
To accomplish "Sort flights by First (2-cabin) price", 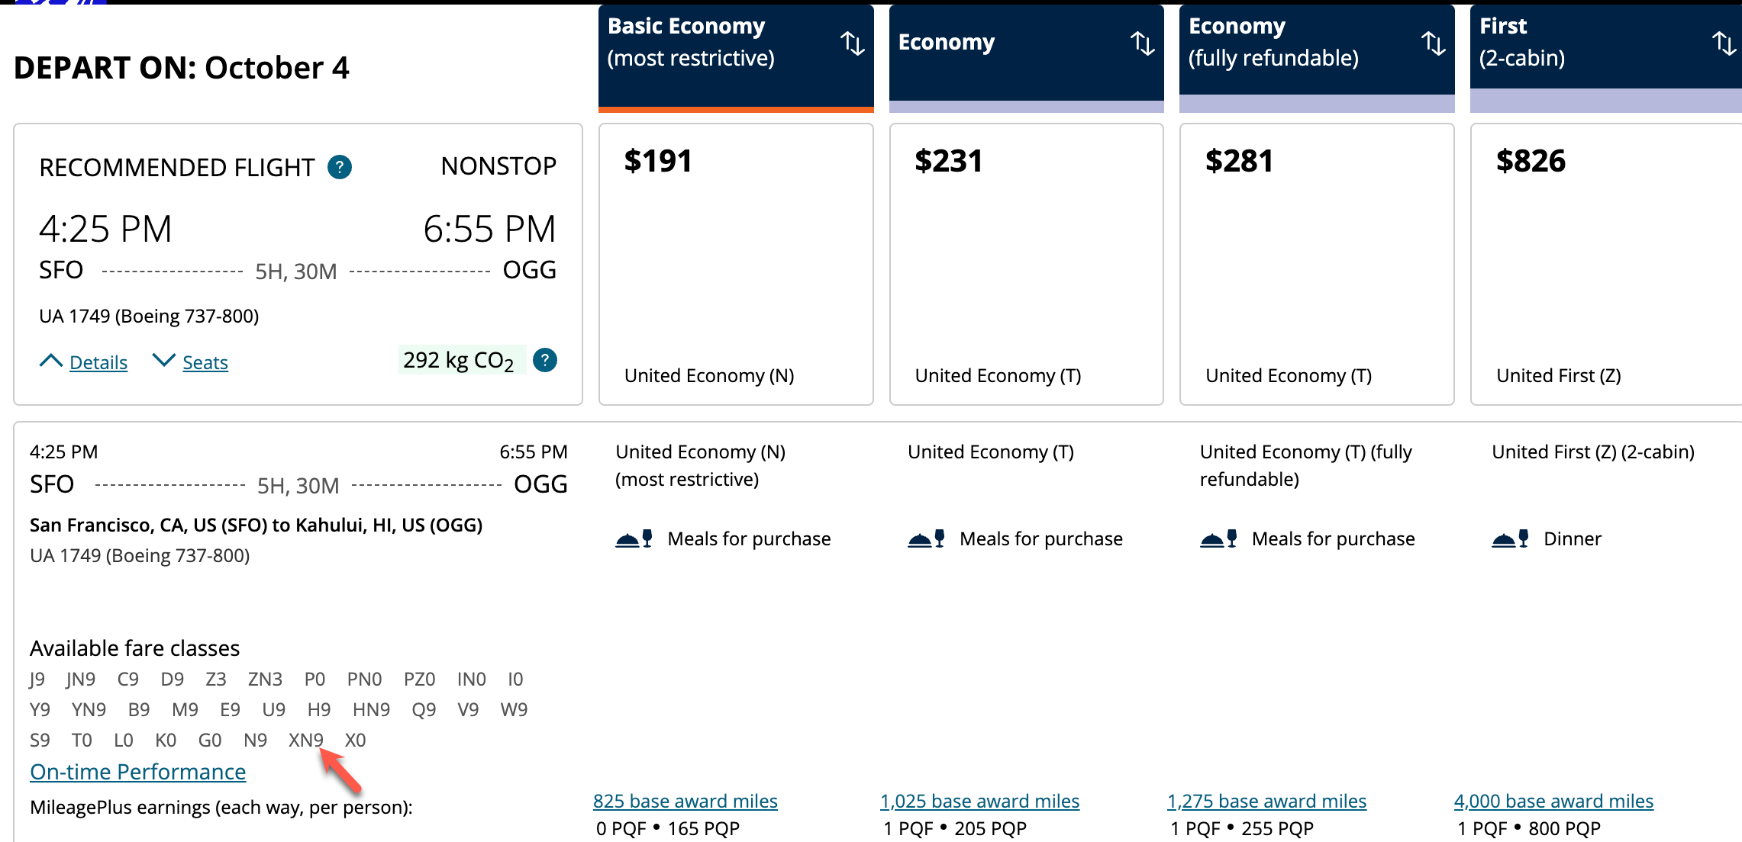I will click(x=1723, y=43).
